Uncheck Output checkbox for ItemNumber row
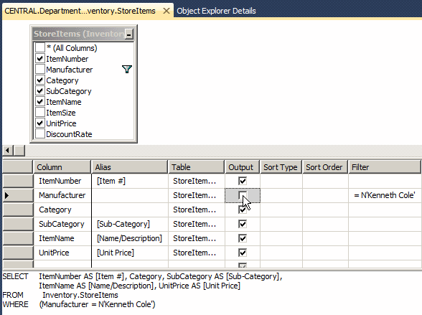Viewport: 422px width, 315px height. point(243,181)
